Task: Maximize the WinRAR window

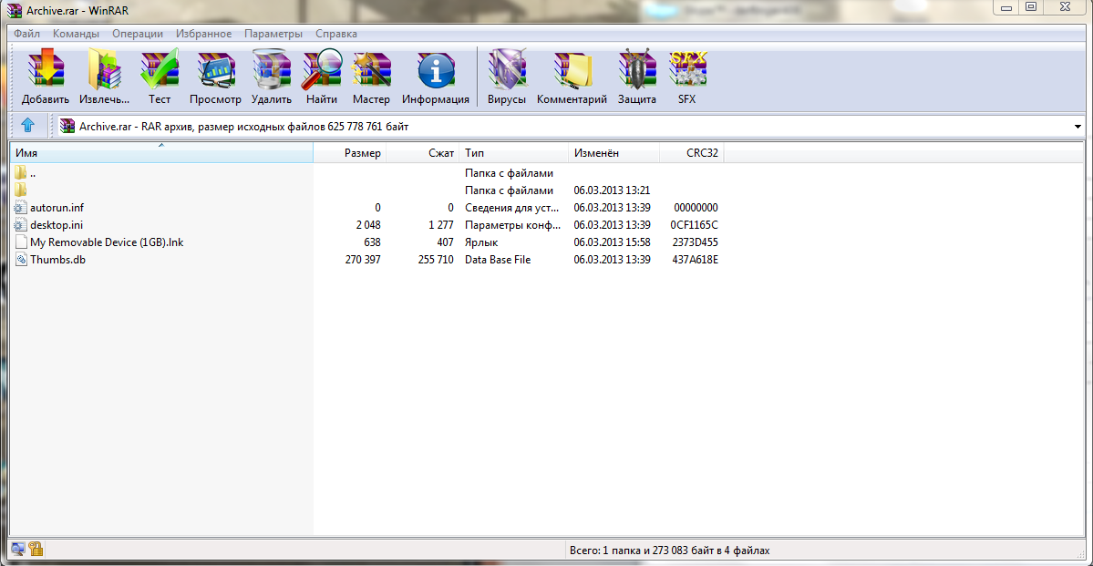Action: [x=1030, y=6]
